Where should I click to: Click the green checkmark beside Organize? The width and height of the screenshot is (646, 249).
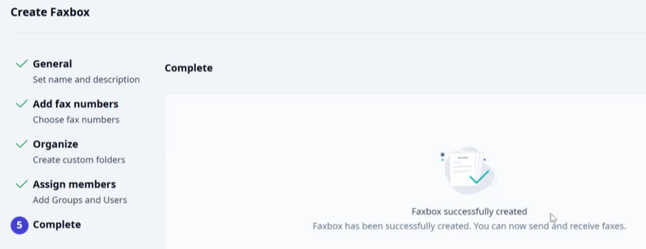click(x=21, y=144)
